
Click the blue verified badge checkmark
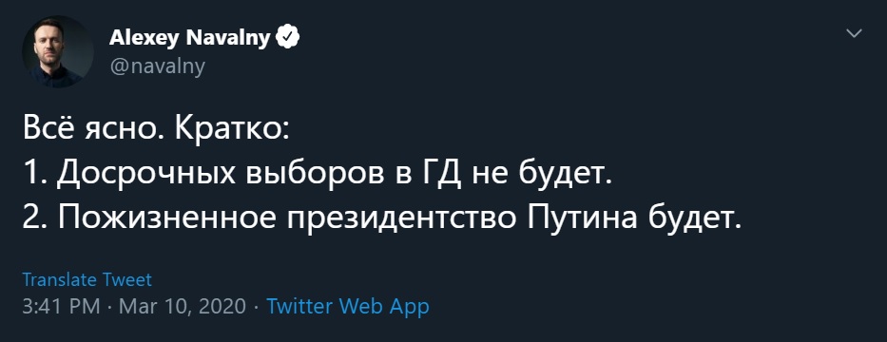pos(287,38)
